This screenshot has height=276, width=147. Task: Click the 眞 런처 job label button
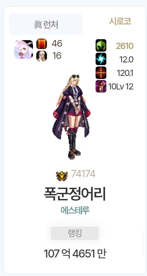[x=46, y=24]
